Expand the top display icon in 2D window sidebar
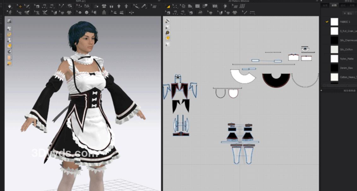Viewport: 357px width, 191px height. pos(167,21)
